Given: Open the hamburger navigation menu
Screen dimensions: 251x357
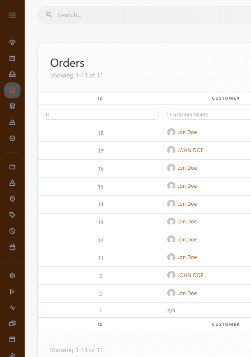Looking at the screenshot, I should click(x=12, y=15).
